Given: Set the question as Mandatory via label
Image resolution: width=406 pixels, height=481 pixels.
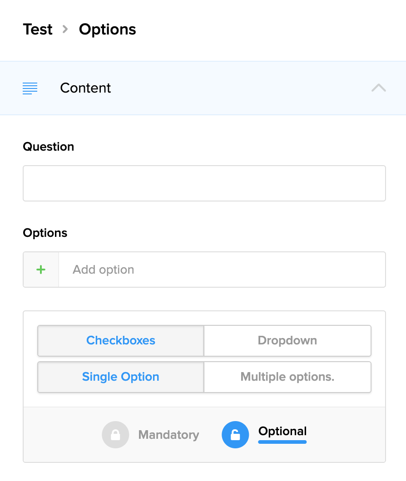Looking at the screenshot, I should (x=168, y=435).
